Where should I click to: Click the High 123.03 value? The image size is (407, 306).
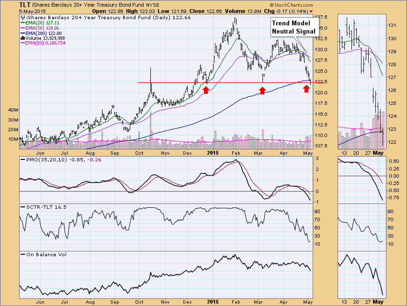[141, 11]
